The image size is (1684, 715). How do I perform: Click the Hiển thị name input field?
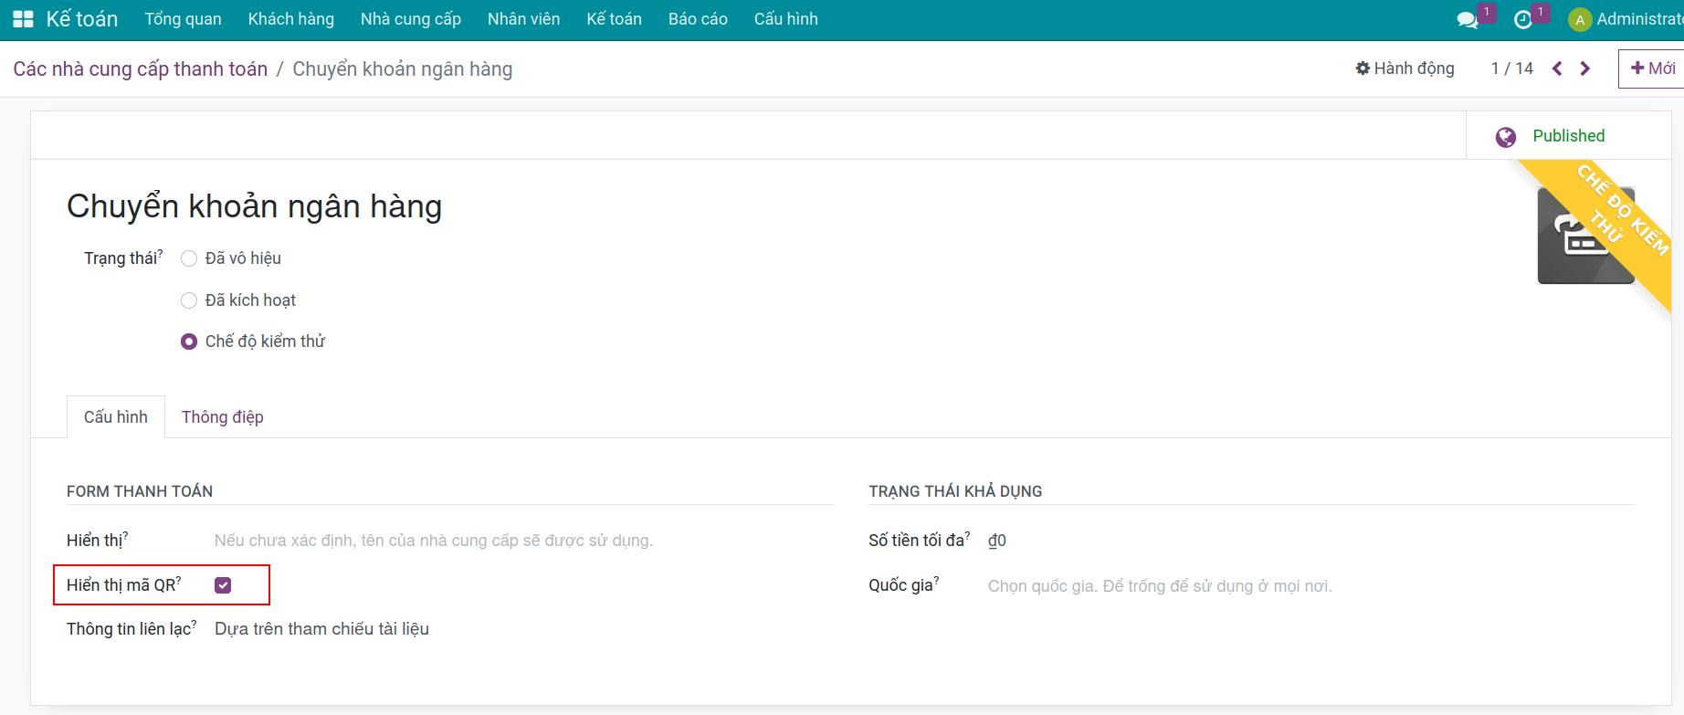tap(523, 541)
